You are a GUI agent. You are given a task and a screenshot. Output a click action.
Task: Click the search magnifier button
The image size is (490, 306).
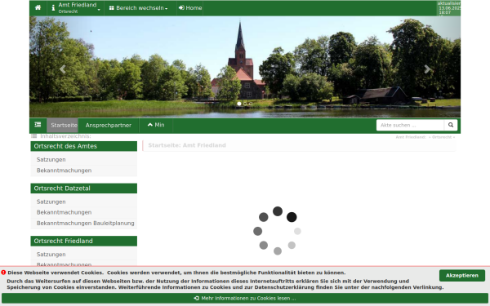pos(451,125)
